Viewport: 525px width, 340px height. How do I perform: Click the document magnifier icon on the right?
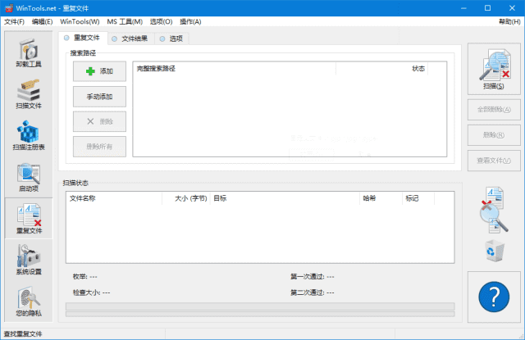[x=494, y=208]
